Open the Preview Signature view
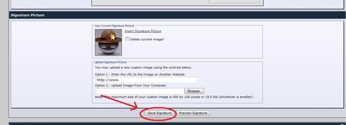The width and height of the screenshot is (346, 125). tap(193, 113)
